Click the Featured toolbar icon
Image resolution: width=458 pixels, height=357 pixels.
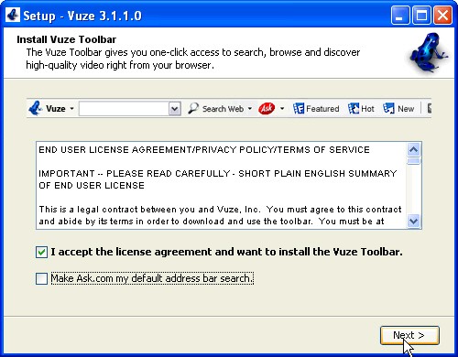pos(299,108)
